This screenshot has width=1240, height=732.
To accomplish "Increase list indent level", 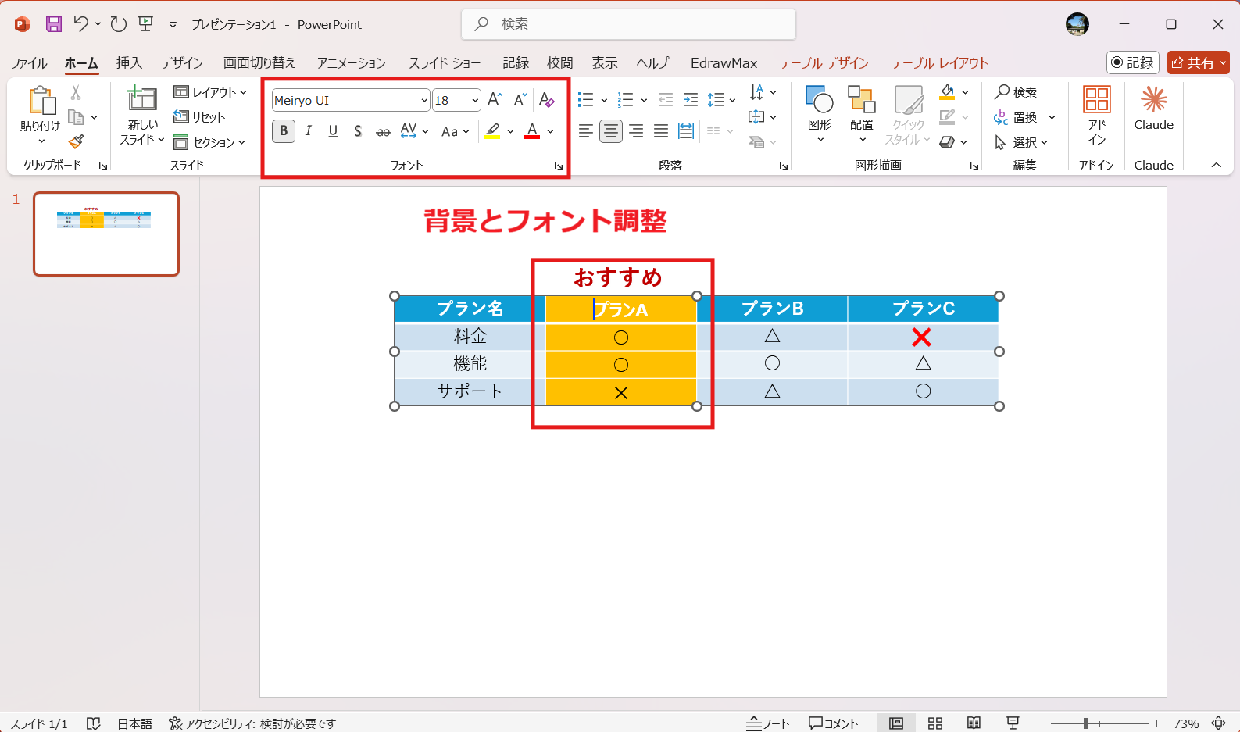I will tap(691, 100).
